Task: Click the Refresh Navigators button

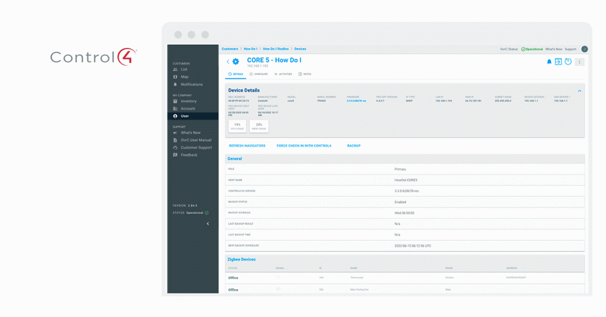Action: click(247, 145)
